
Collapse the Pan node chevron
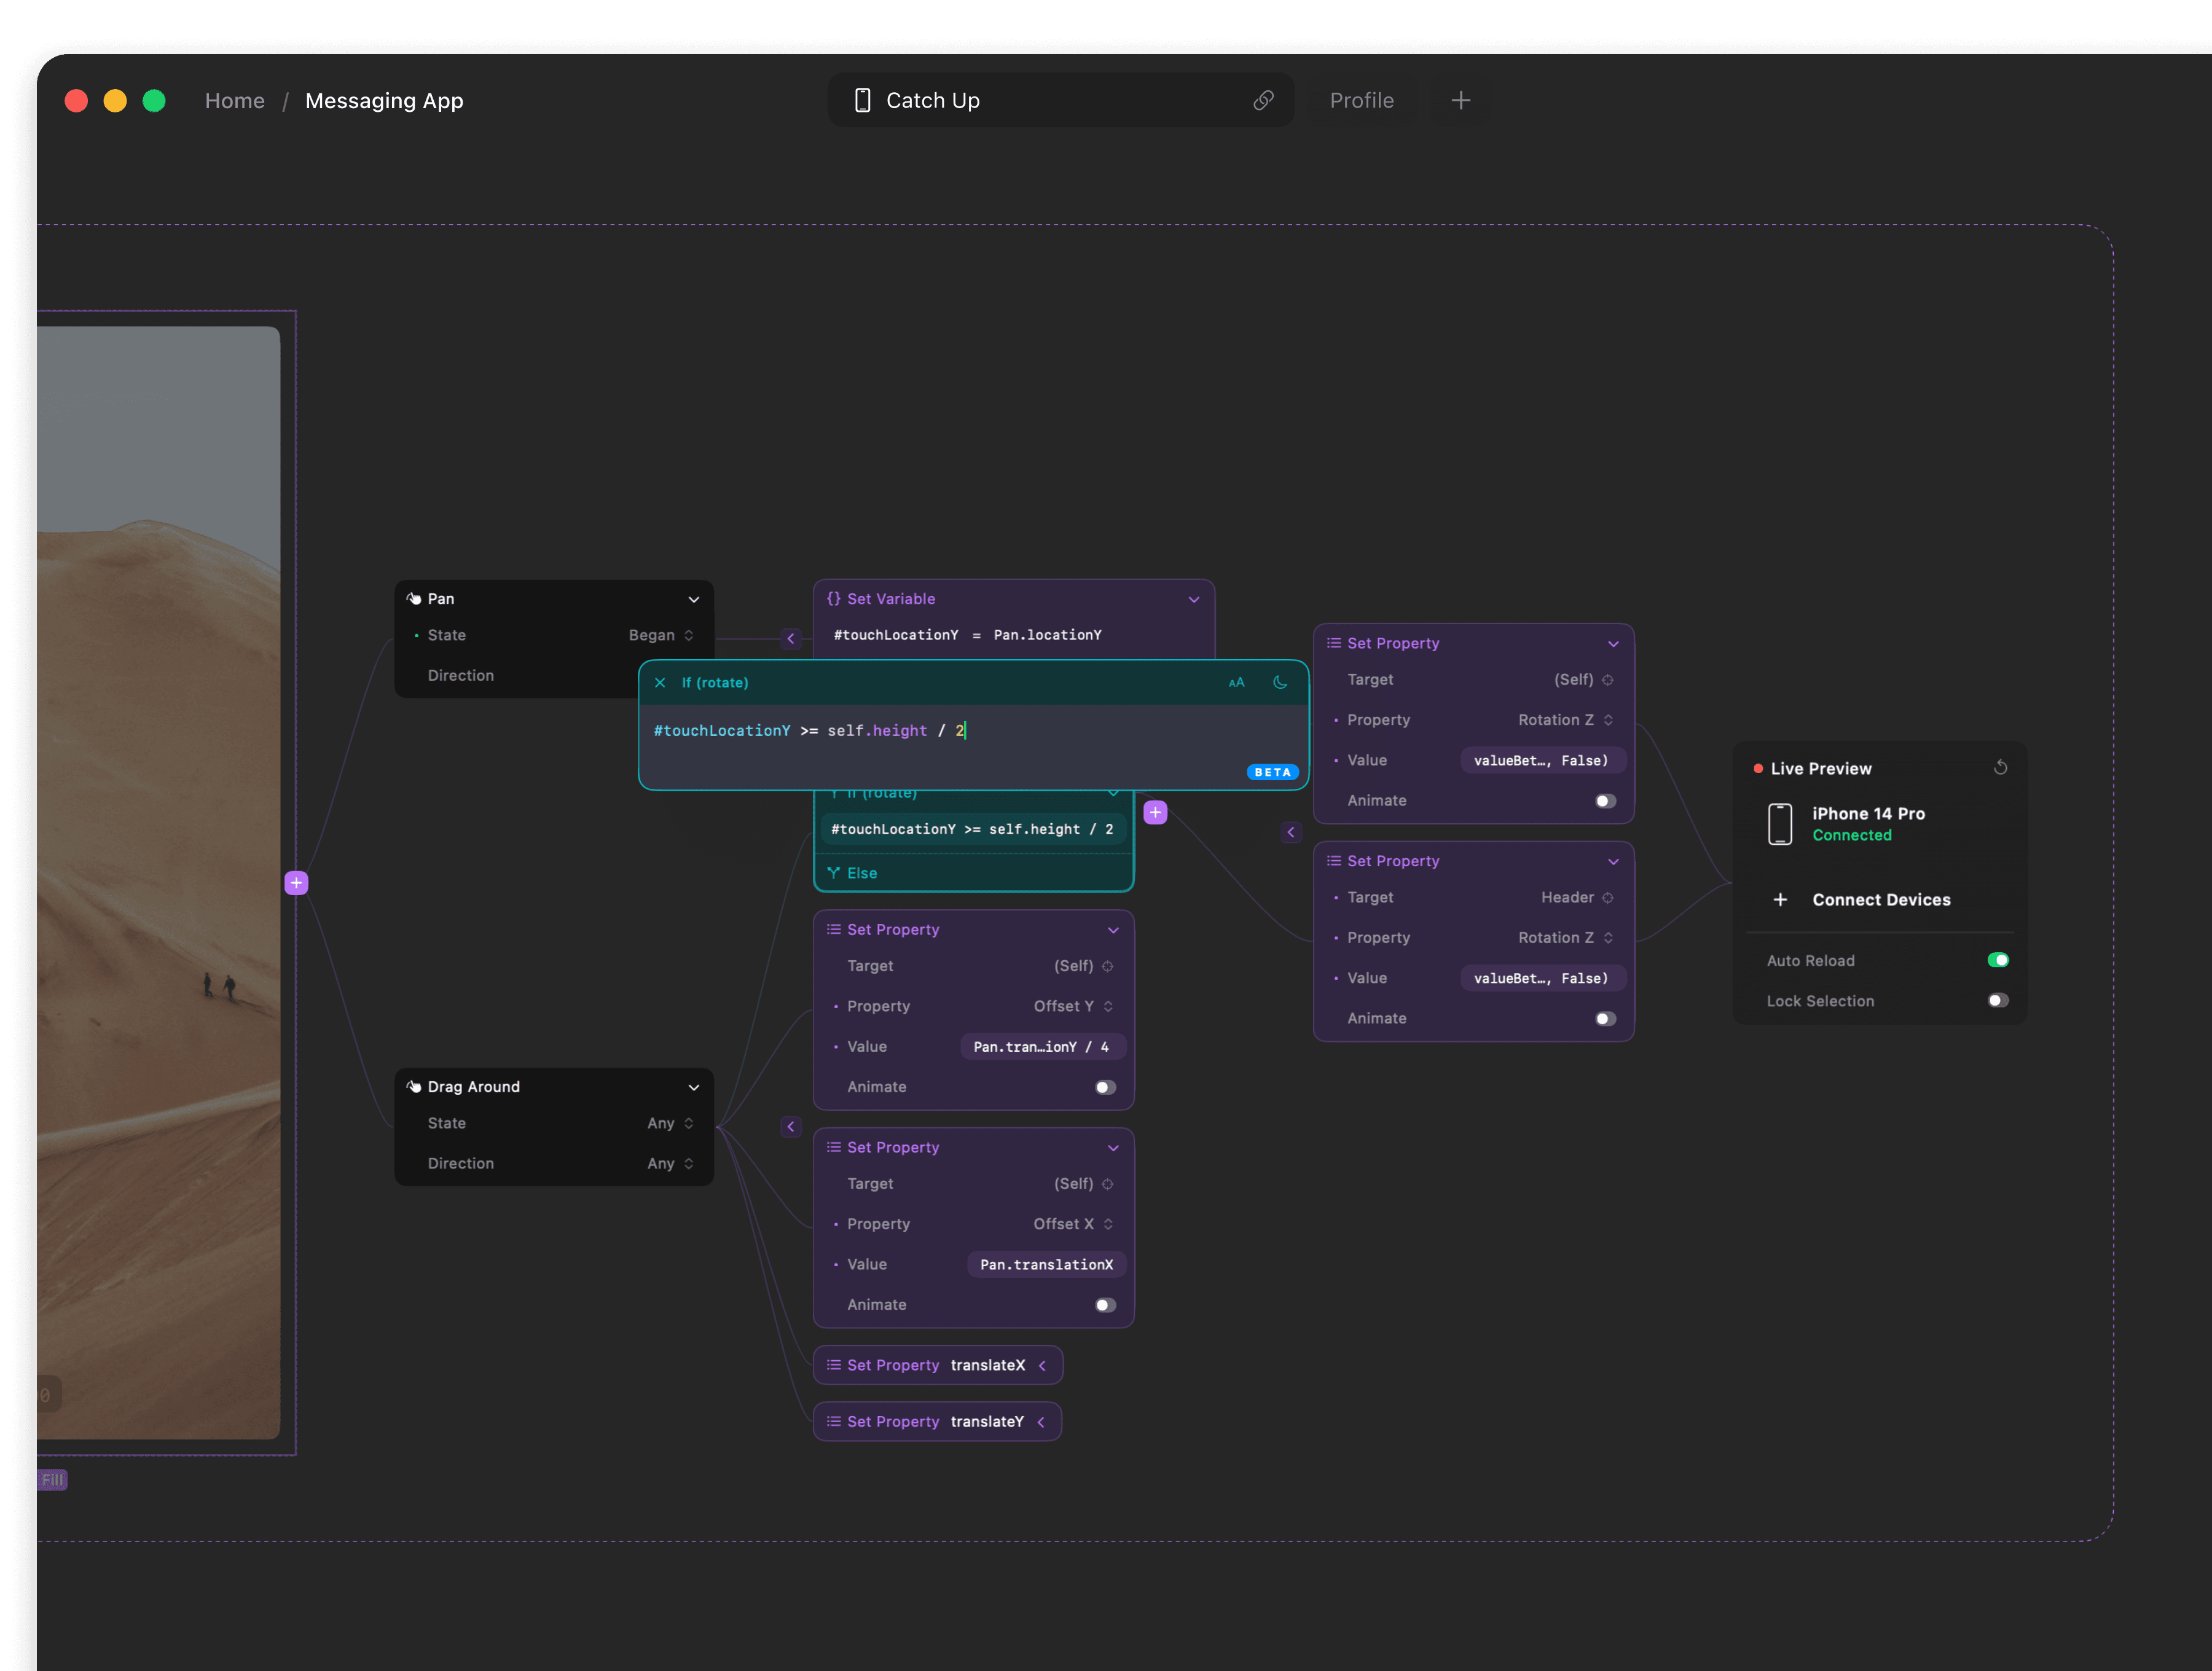[693, 599]
